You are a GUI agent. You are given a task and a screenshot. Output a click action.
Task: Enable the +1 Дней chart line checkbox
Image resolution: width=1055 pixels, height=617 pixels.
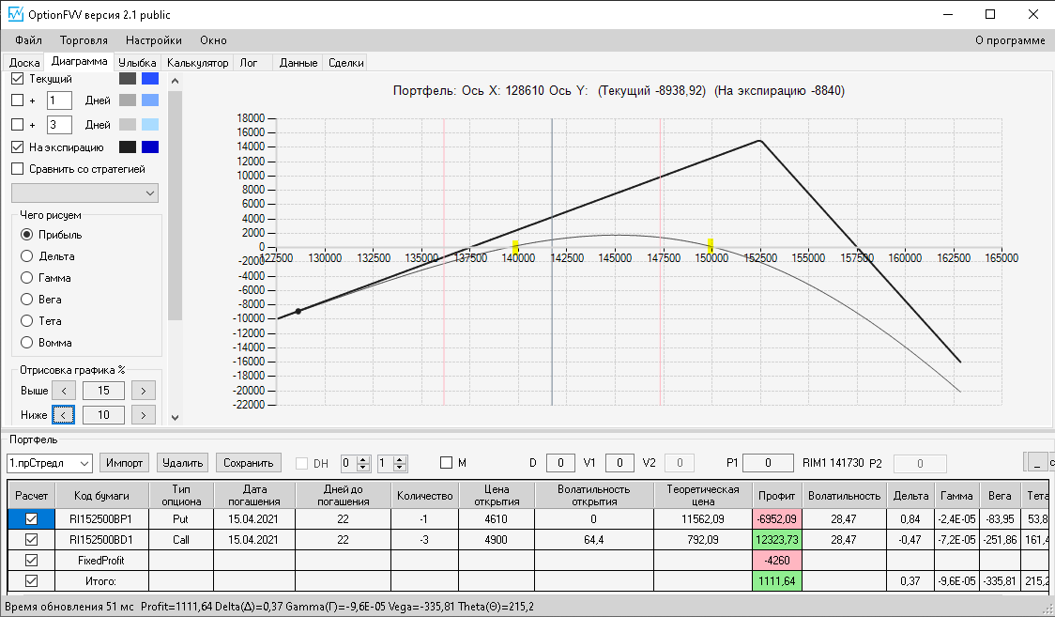coord(18,100)
